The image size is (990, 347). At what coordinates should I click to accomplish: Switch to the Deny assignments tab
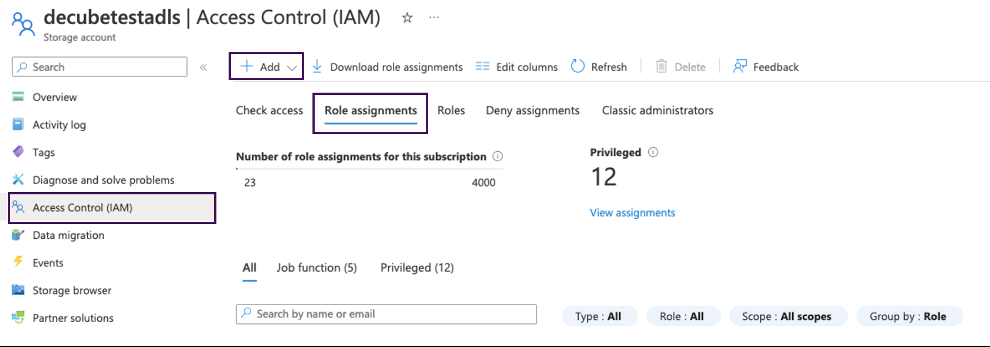coord(532,110)
